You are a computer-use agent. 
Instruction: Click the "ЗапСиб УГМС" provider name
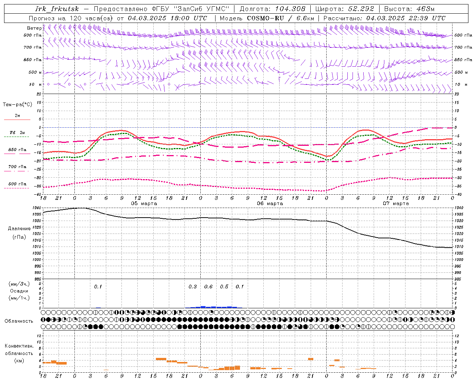202,9
